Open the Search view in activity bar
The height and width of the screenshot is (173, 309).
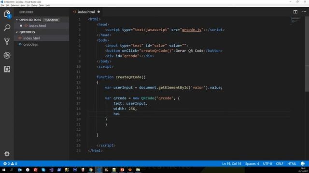tap(7, 27)
